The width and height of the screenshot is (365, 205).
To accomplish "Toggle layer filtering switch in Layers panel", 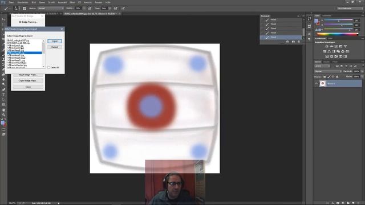I will pyautogui.click(x=363, y=66).
